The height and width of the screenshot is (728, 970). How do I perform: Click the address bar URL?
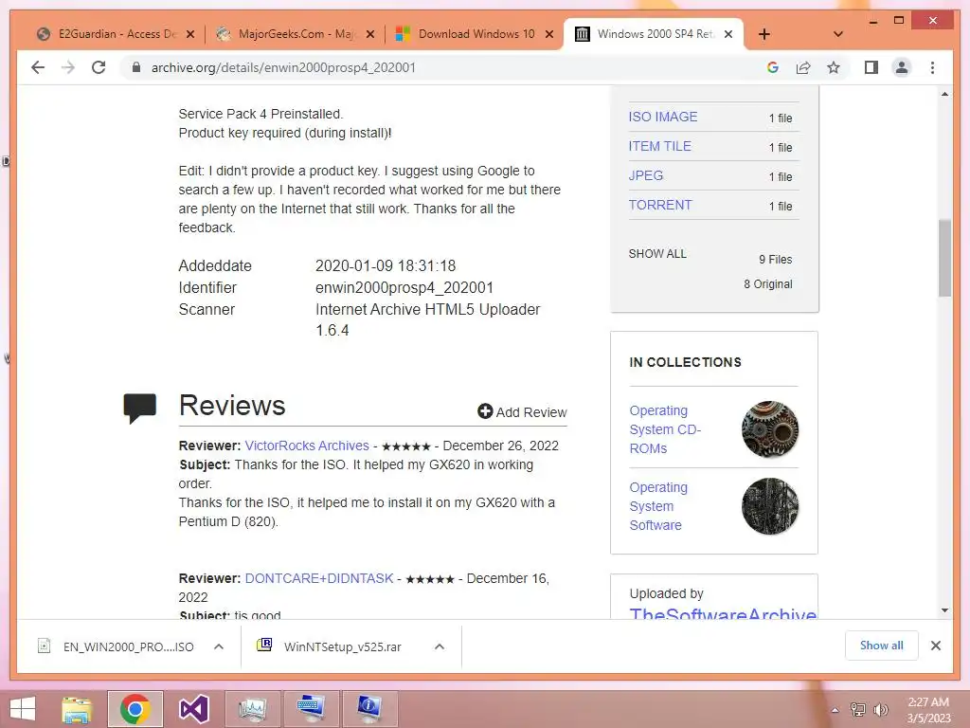pyautogui.click(x=283, y=67)
